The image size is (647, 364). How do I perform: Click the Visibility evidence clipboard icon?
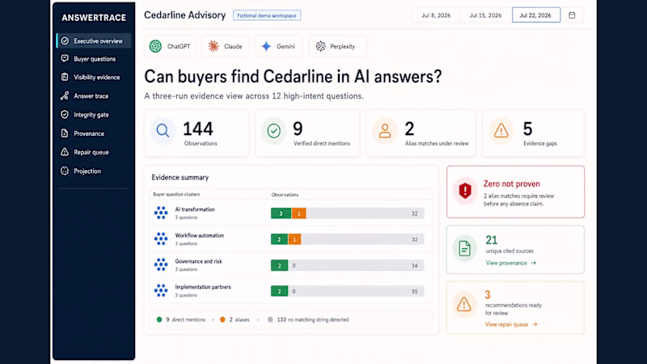click(65, 77)
